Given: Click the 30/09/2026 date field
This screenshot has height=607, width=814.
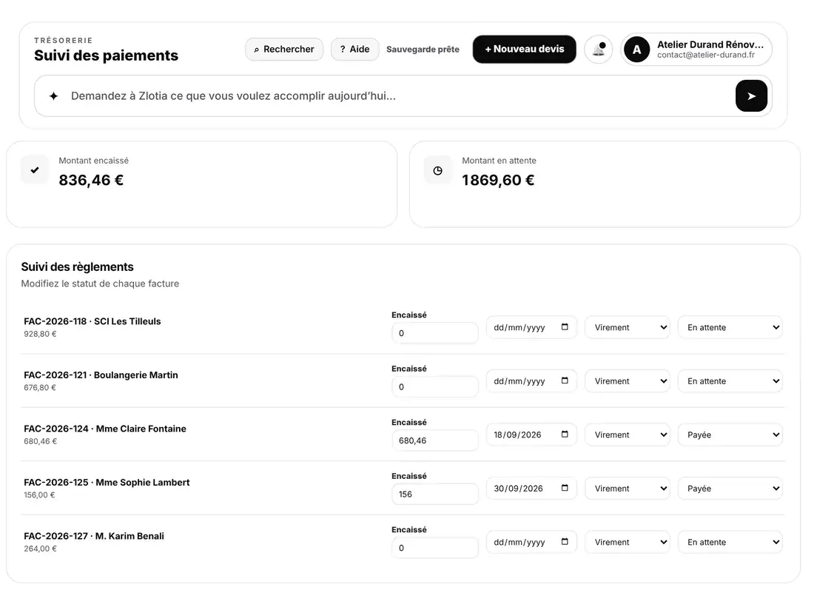Looking at the screenshot, I should pyautogui.click(x=531, y=488).
